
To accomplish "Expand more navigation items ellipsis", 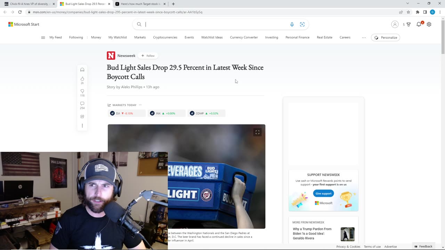I will coord(364,37).
